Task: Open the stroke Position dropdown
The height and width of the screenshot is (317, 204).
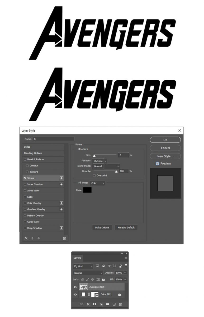Action: (x=99, y=161)
